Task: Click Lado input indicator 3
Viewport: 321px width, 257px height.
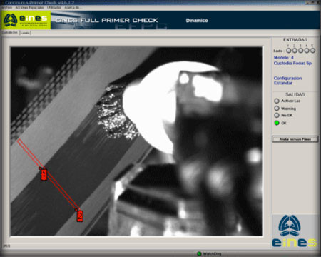Action: 300,51
